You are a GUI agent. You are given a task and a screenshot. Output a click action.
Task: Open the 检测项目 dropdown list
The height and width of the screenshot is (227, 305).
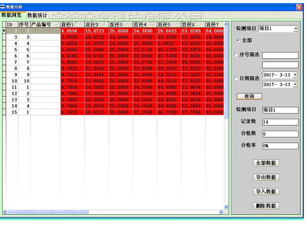point(295,29)
